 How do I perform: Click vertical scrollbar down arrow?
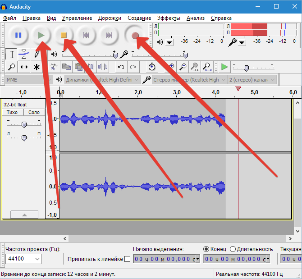(x=297, y=231)
